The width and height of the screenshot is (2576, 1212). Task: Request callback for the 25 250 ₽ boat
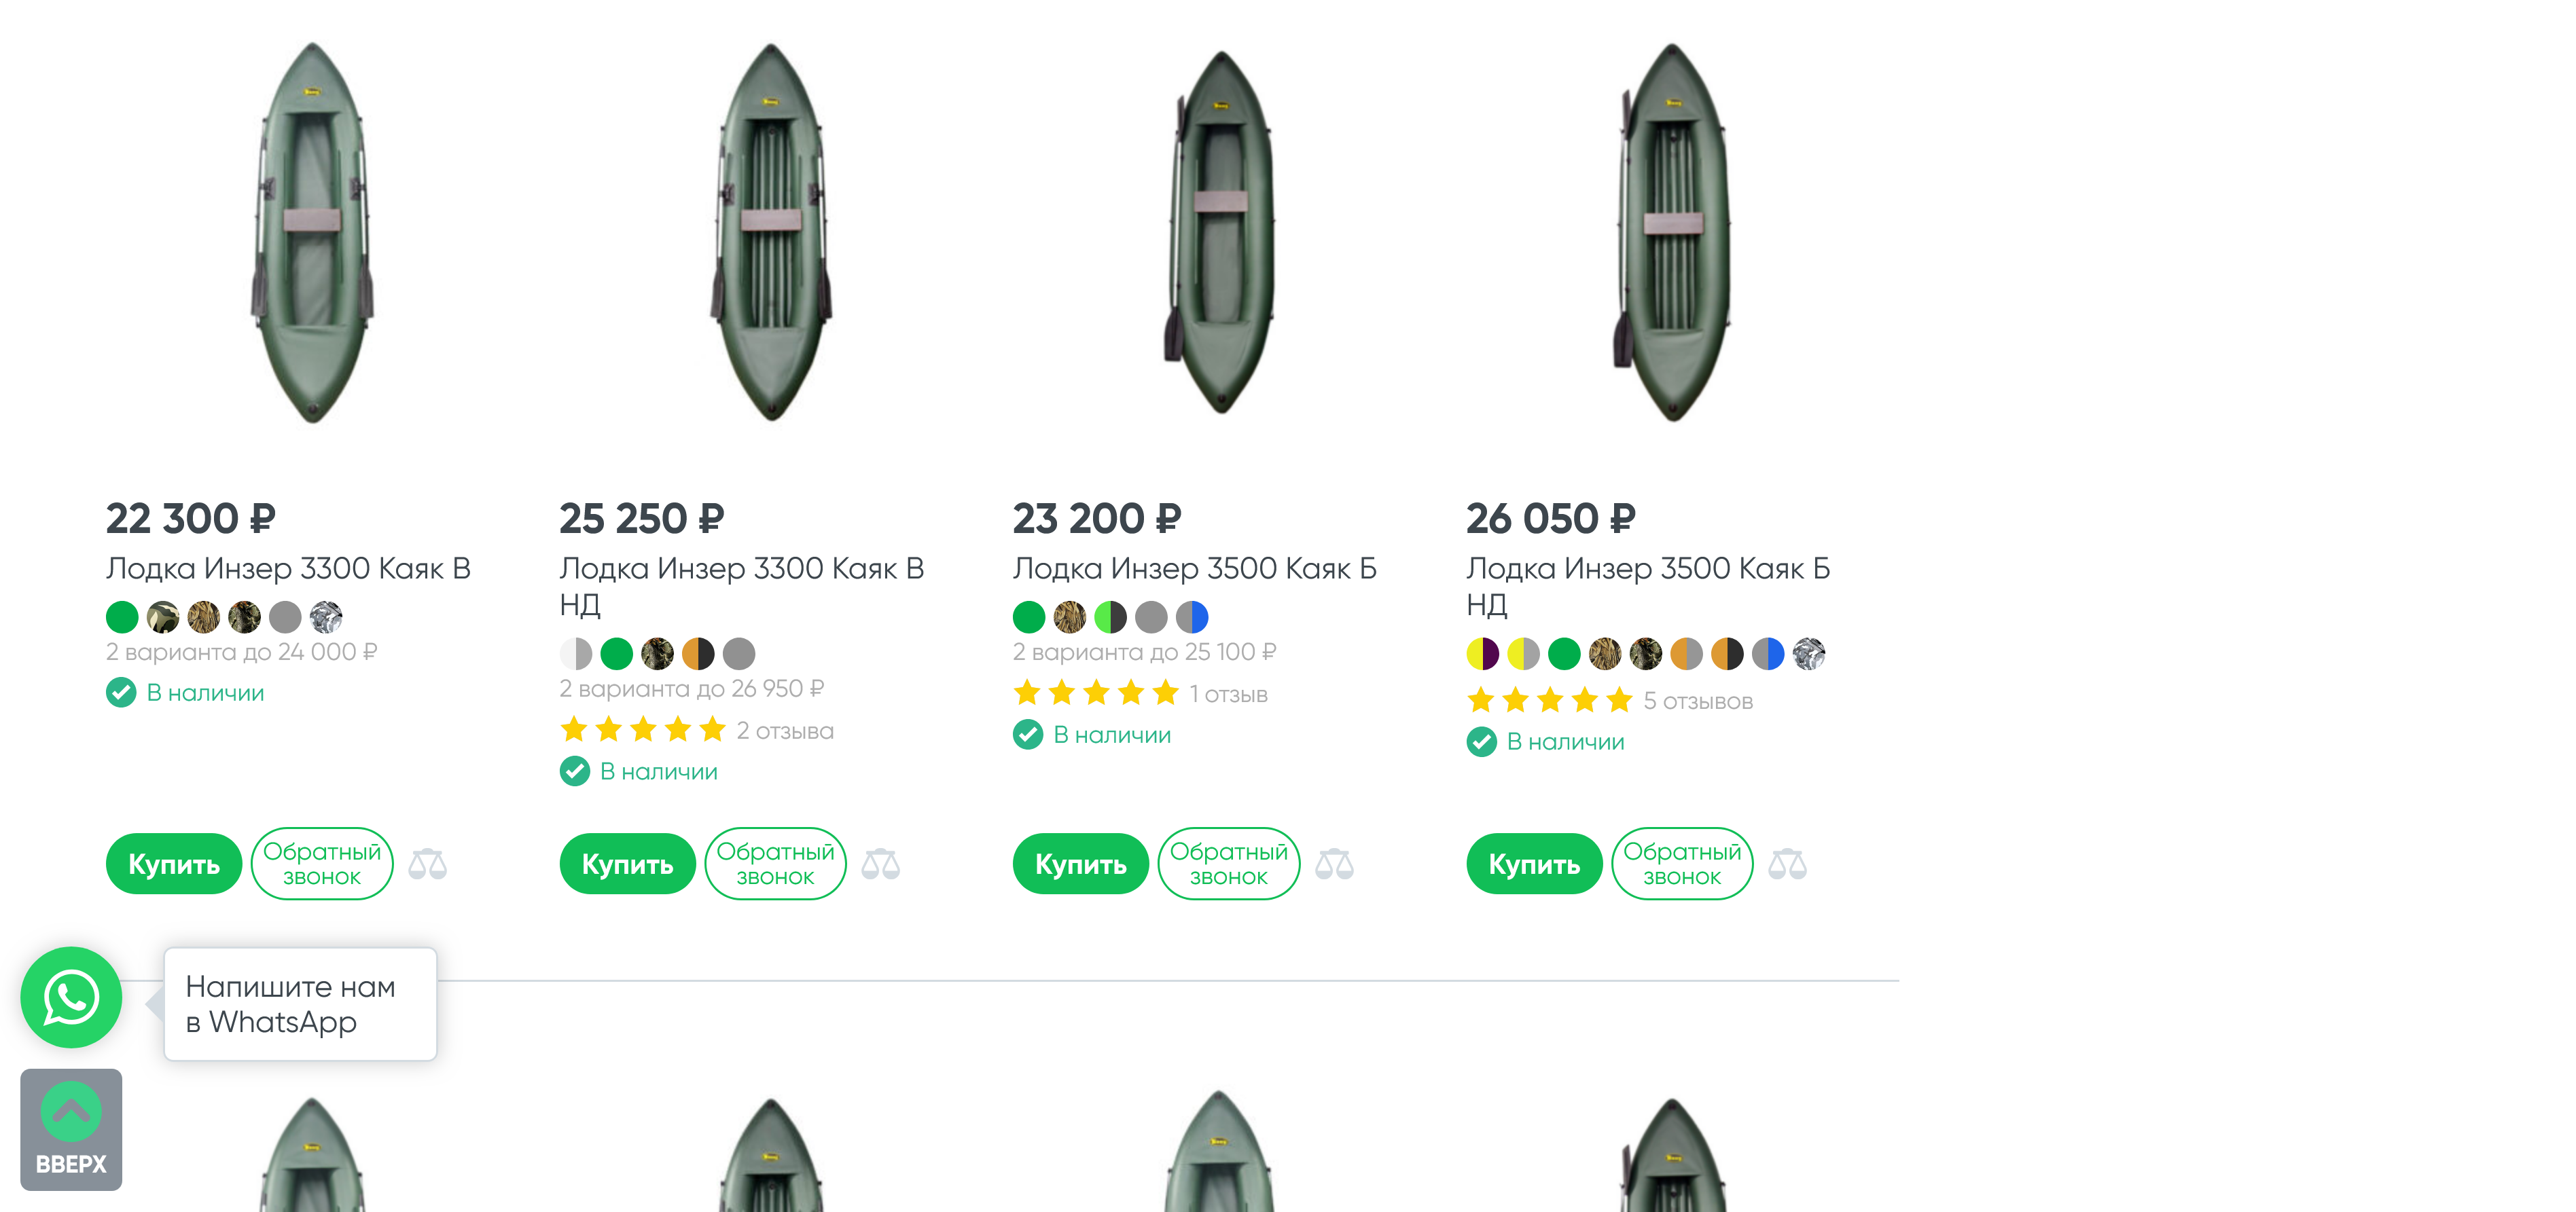click(x=775, y=863)
